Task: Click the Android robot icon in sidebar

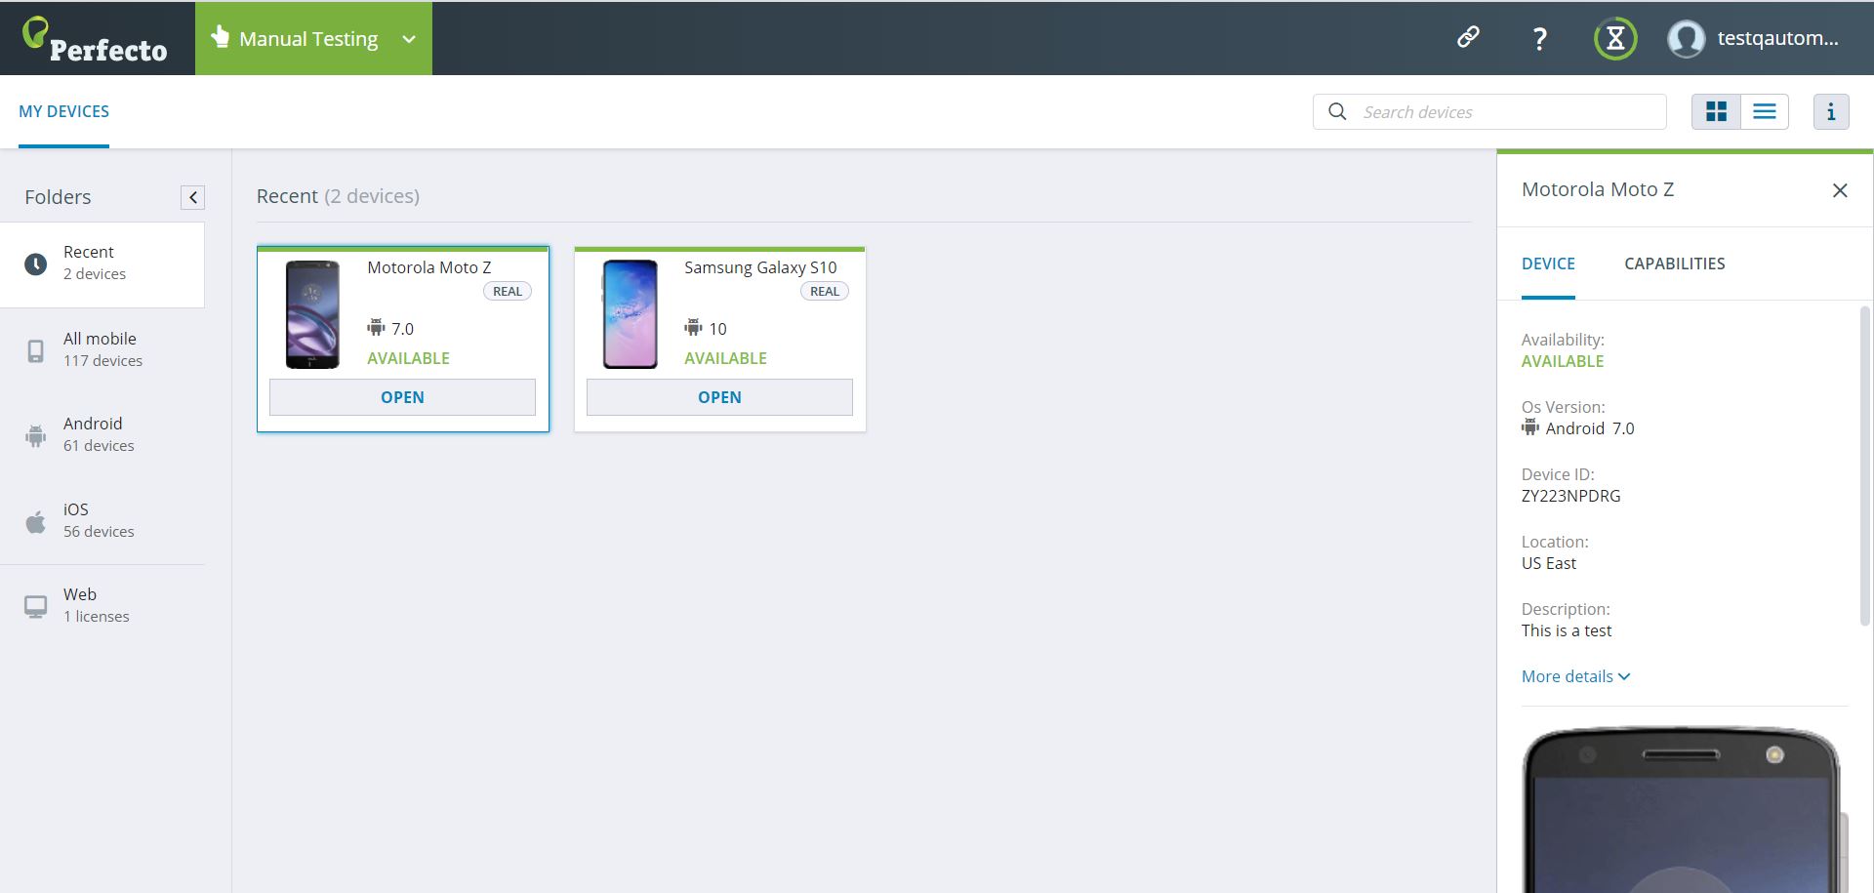Action: pos(35,436)
